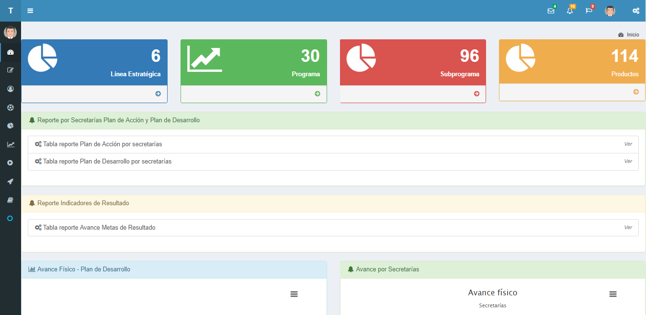Image resolution: width=646 pixels, height=315 pixels.
Task: Open the settings gears in top bar
Action: coord(635,11)
